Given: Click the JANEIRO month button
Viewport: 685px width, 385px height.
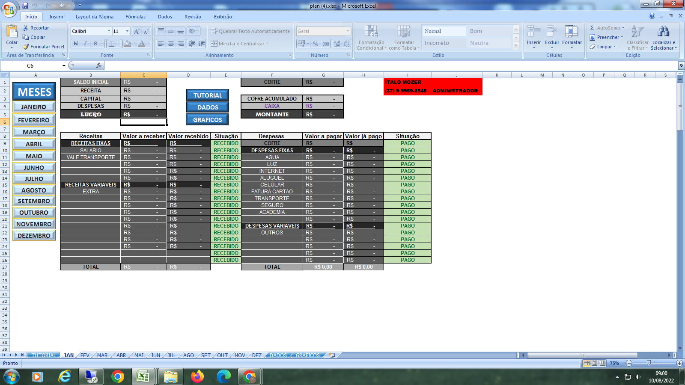Looking at the screenshot, I should point(34,107).
